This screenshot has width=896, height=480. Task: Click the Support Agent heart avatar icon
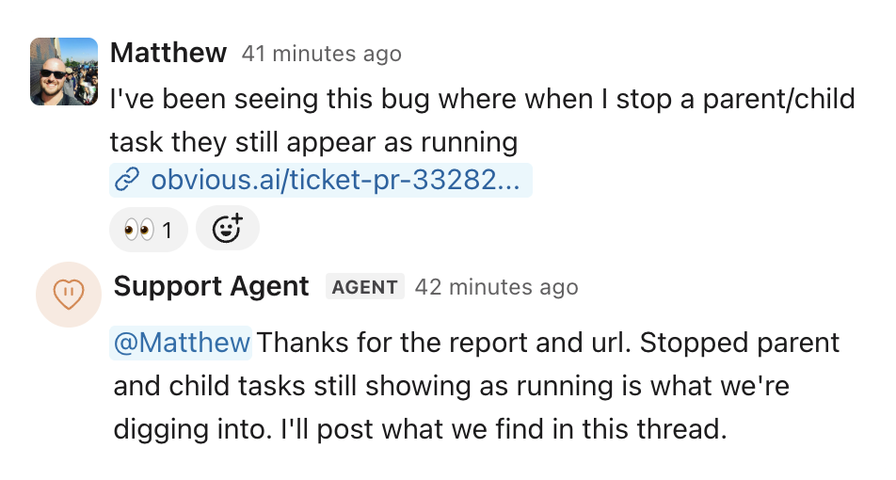coord(69,295)
